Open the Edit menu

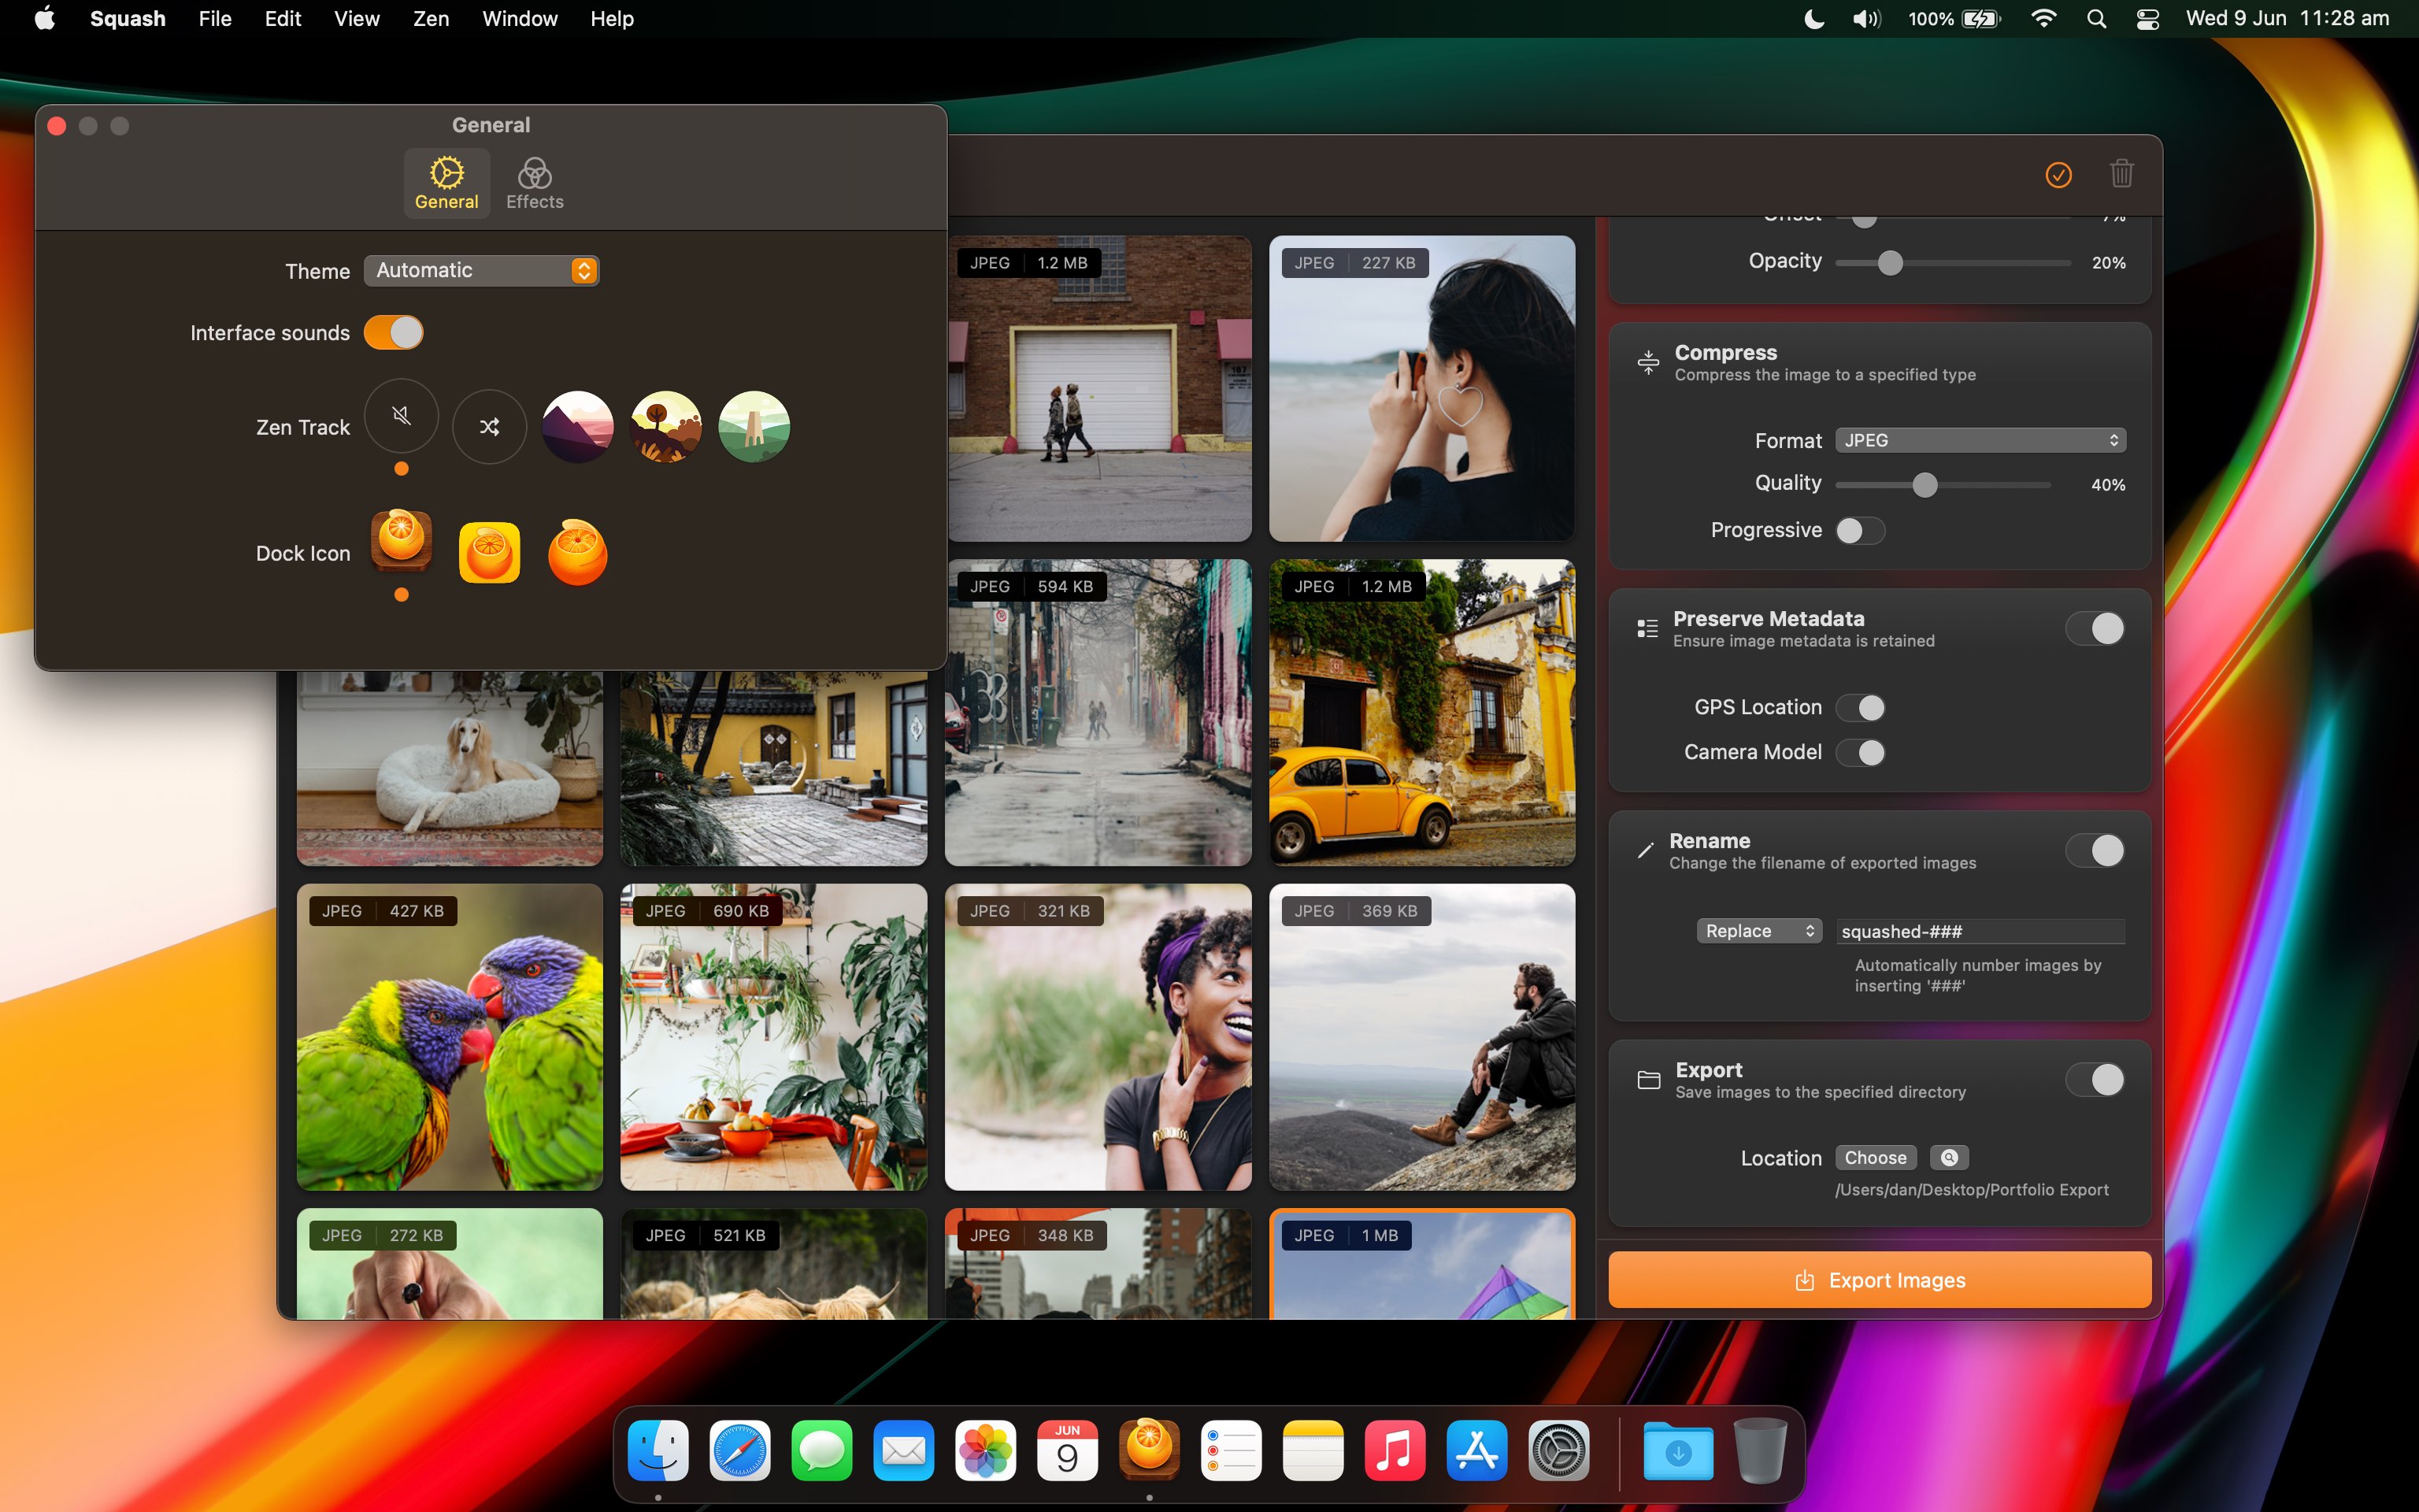[283, 19]
